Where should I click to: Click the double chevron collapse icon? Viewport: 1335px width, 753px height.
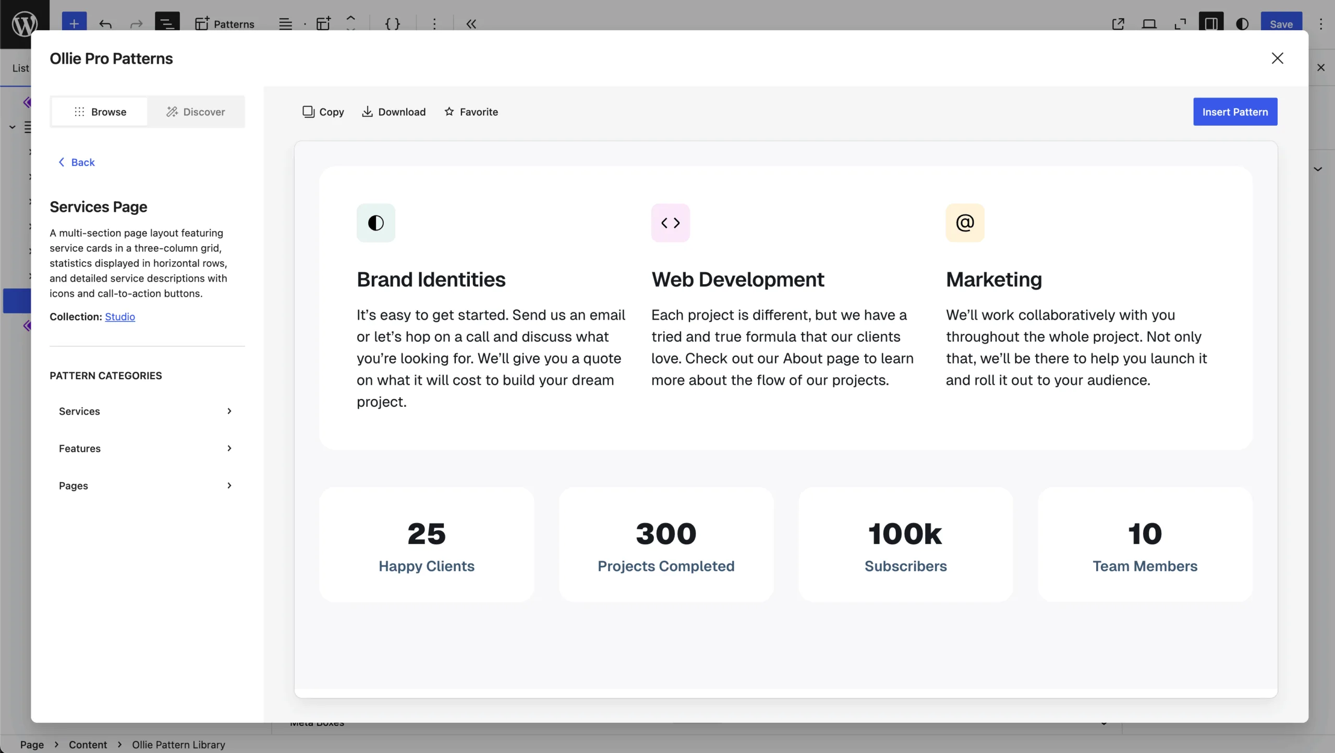tap(471, 24)
